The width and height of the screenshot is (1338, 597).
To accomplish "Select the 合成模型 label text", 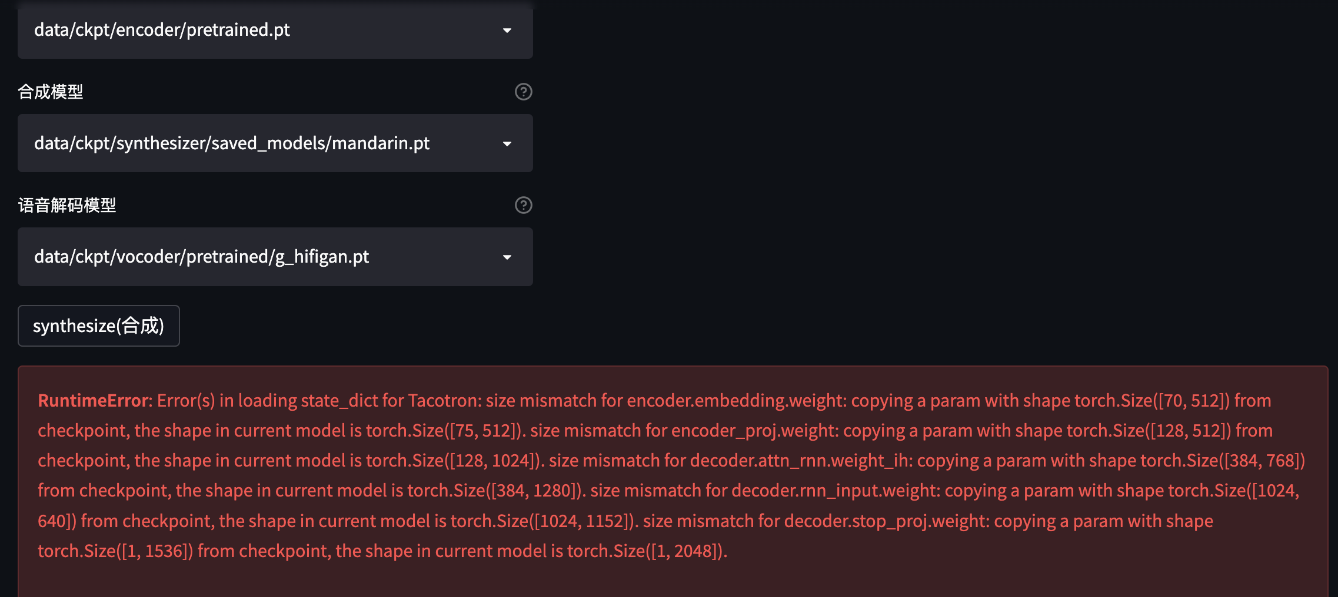I will point(50,92).
